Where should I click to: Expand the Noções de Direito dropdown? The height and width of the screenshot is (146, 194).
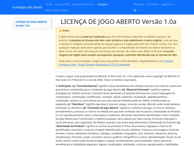[x=84, y=4]
